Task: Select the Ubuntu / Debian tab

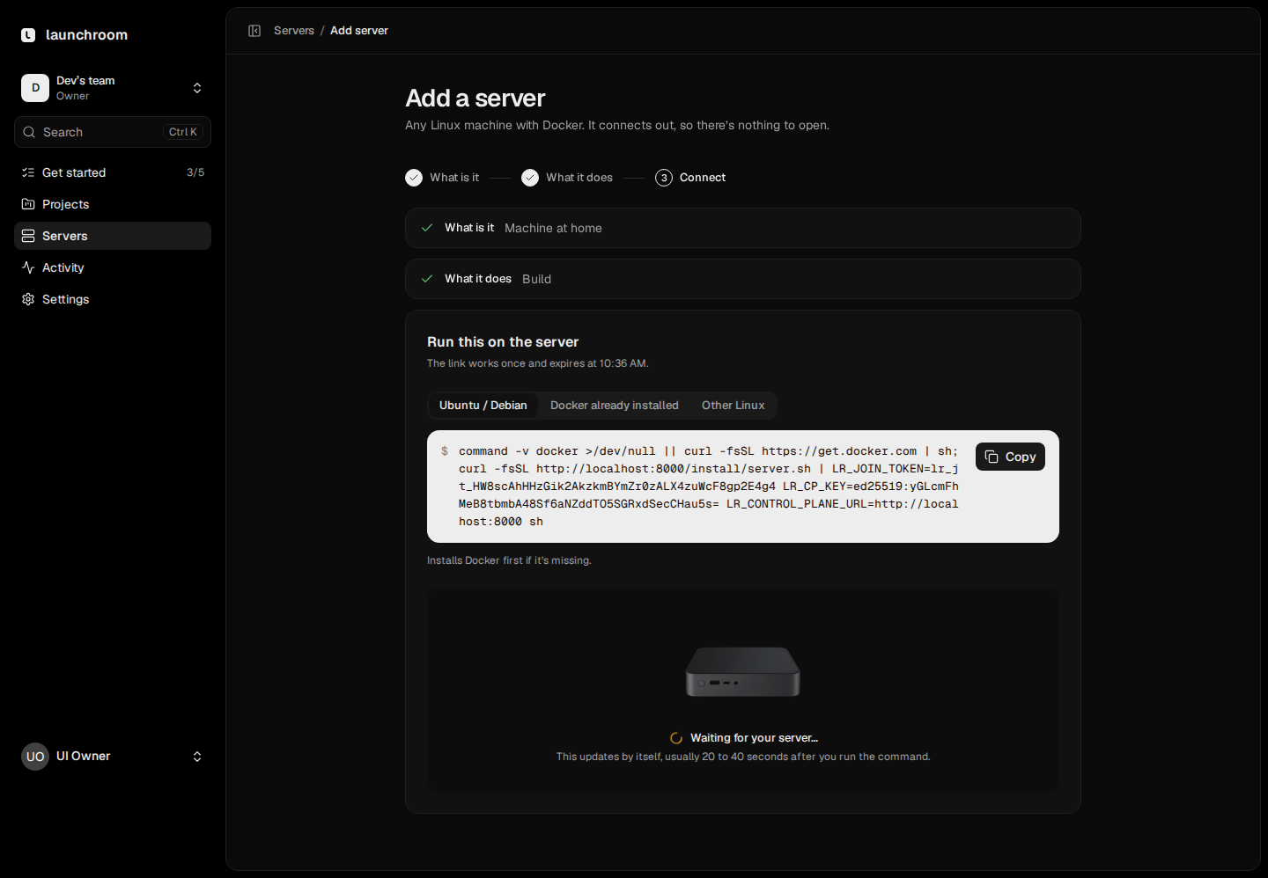Action: [x=483, y=406]
